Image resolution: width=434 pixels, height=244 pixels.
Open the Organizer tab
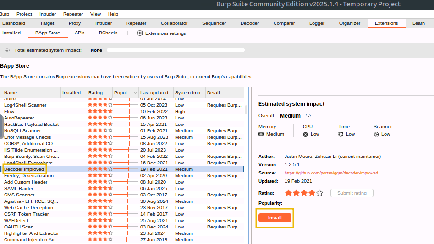coord(350,23)
